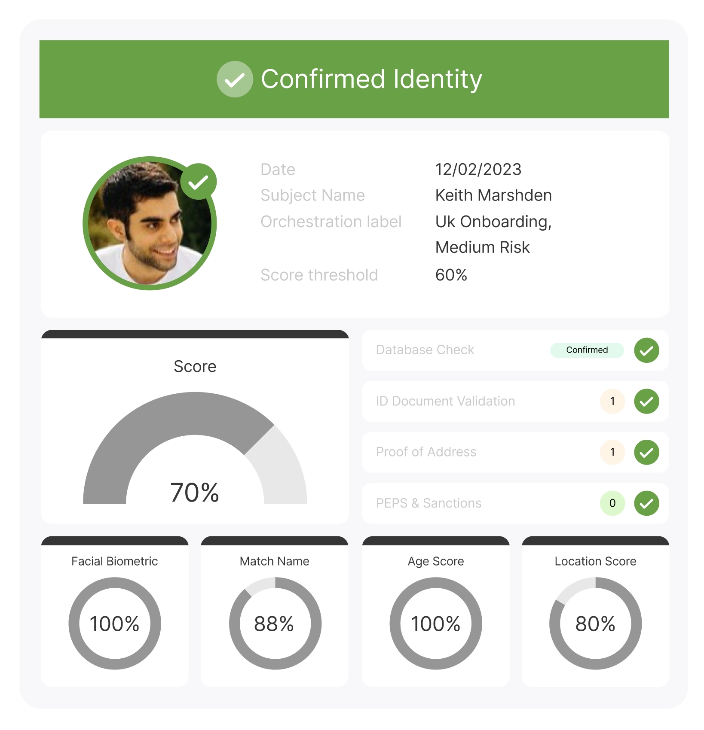
Task: Click the Confirmed Identity header checkmark icon
Action: tap(235, 79)
